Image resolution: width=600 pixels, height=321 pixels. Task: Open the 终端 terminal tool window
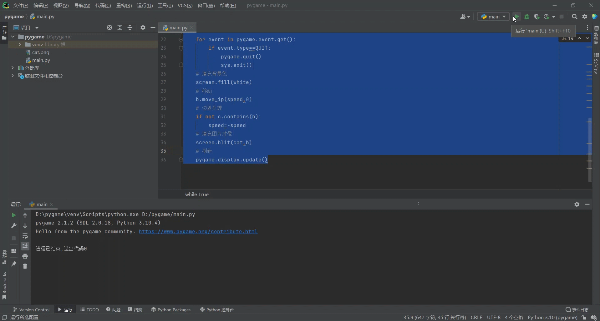point(135,309)
